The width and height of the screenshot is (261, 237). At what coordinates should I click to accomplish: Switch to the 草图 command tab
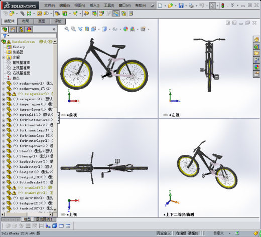pos(42,21)
